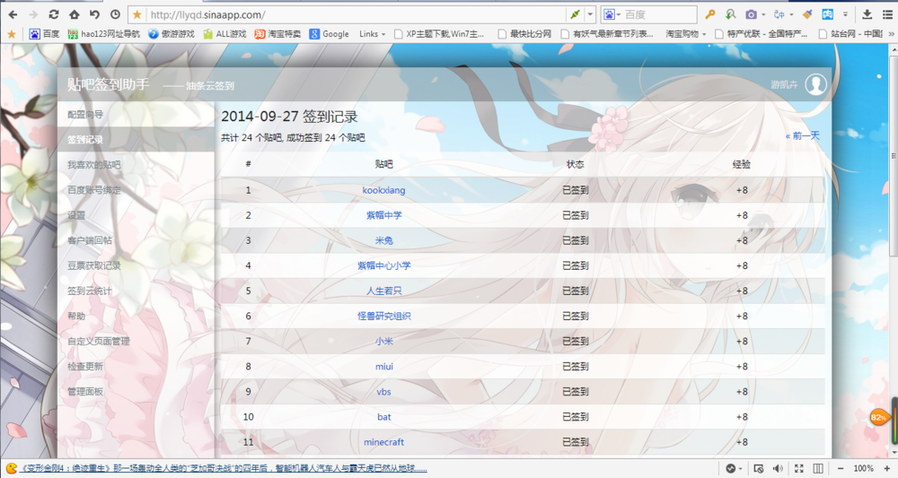898x478 pixels.
Task: Go forward with the browser forward arrow
Action: 33,14
